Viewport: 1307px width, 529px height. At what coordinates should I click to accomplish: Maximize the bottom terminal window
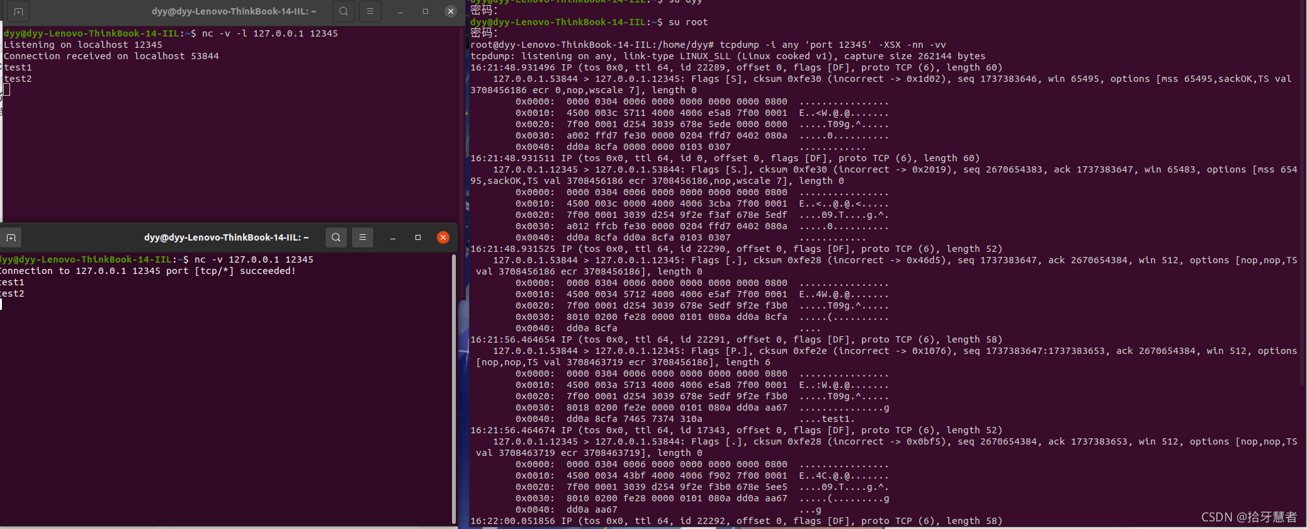pyautogui.click(x=418, y=237)
